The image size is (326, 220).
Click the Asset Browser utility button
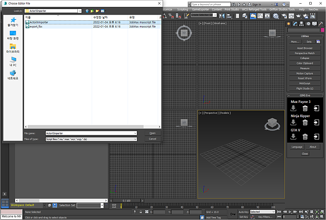304,48
